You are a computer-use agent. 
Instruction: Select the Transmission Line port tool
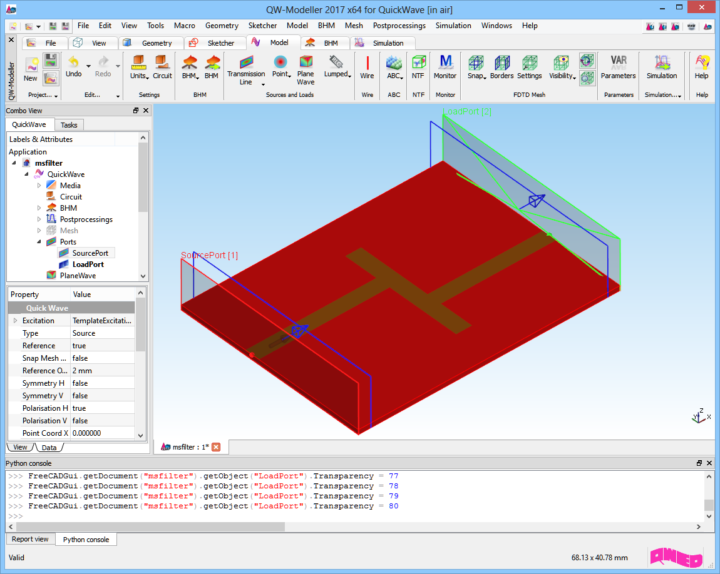[246, 62]
